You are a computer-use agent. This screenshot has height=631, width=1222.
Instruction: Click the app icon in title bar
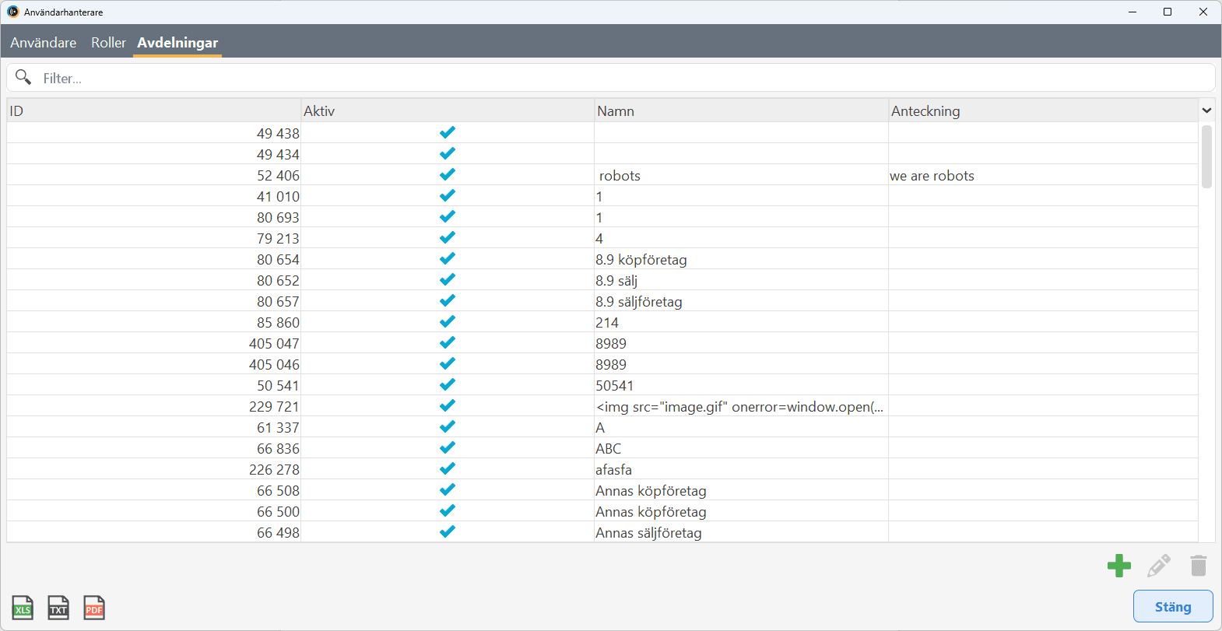[12, 12]
